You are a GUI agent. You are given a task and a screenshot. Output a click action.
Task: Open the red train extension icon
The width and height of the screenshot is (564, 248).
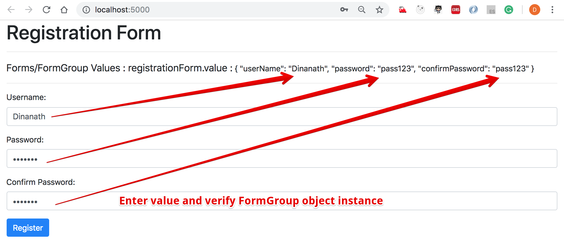pyautogui.click(x=403, y=10)
